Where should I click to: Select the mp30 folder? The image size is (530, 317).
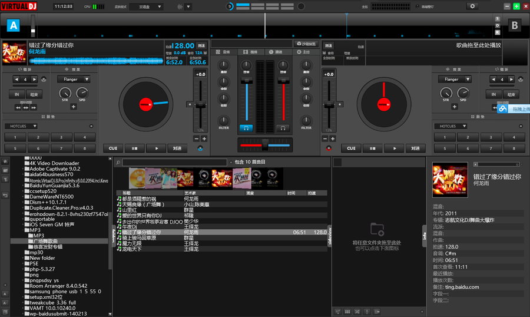point(34,252)
